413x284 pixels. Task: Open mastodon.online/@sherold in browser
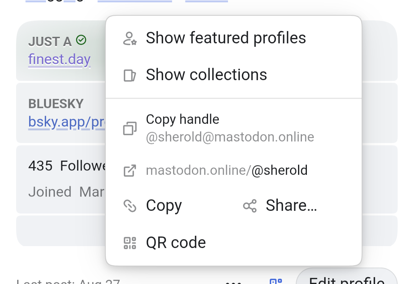click(234, 171)
